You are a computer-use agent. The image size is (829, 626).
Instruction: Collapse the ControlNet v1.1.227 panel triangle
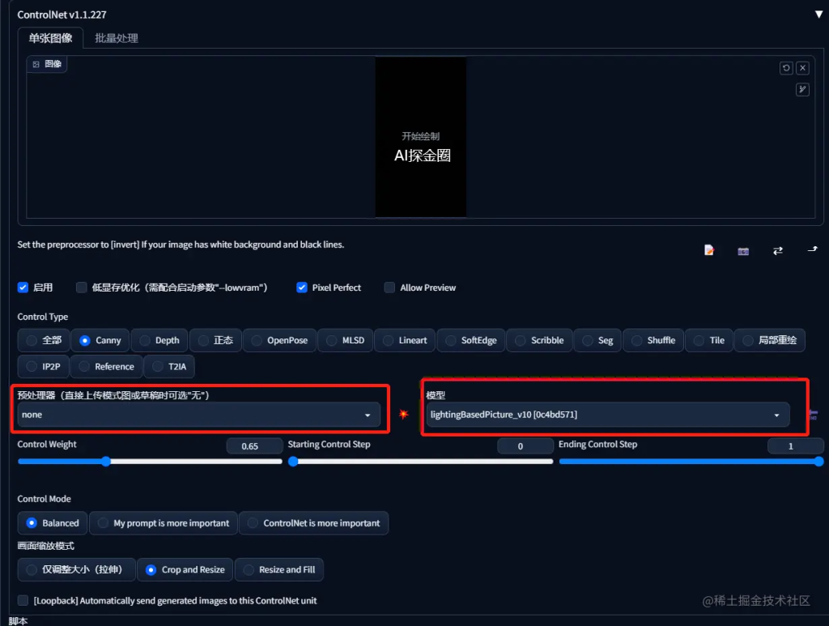coord(818,15)
